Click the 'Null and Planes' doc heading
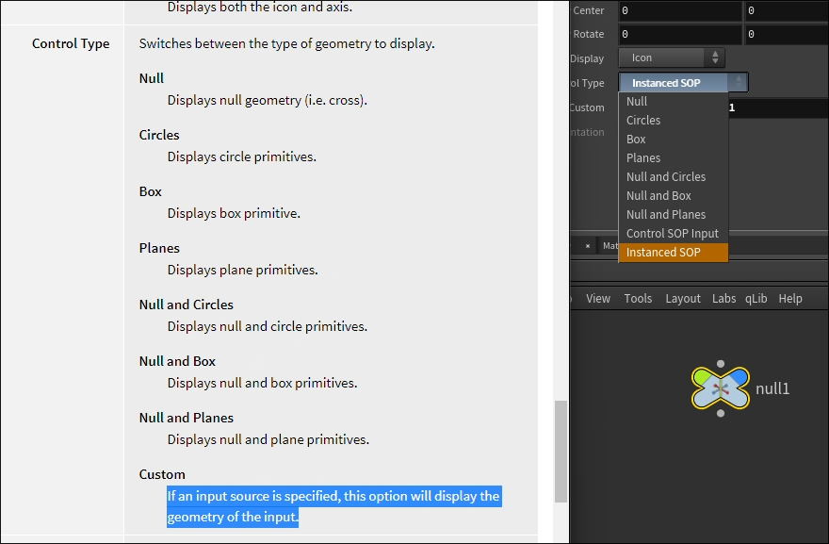 click(x=187, y=418)
